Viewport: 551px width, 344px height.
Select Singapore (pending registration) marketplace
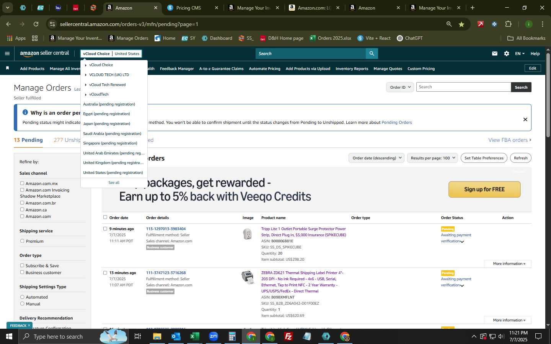pyautogui.click(x=110, y=143)
